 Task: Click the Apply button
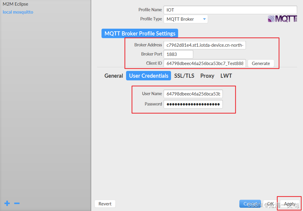(x=289, y=204)
